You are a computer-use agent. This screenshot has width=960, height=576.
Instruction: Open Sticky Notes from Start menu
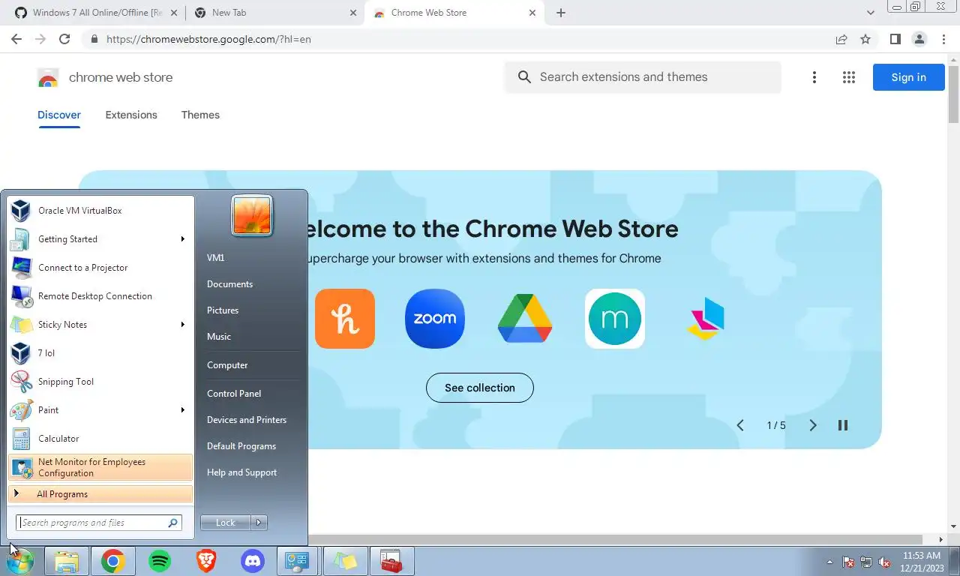(x=100, y=325)
